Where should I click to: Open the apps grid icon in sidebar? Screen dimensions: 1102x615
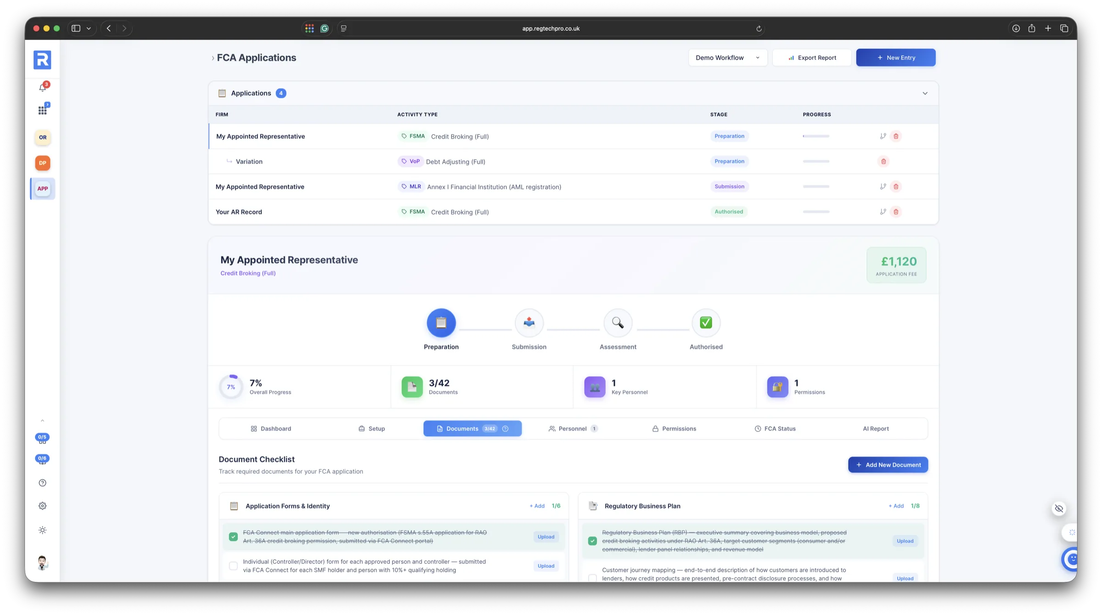(x=43, y=110)
